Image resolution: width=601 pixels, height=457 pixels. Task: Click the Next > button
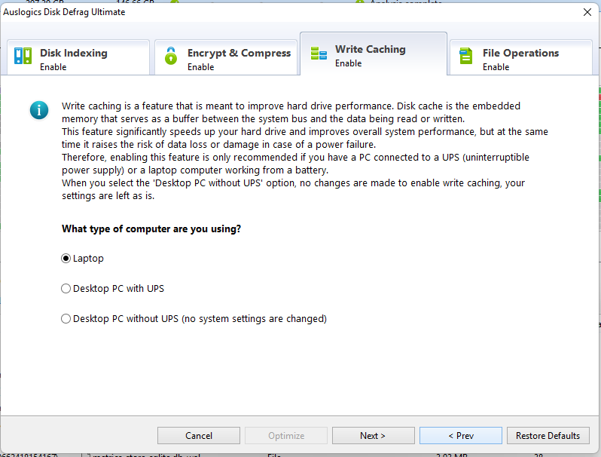[373, 435]
